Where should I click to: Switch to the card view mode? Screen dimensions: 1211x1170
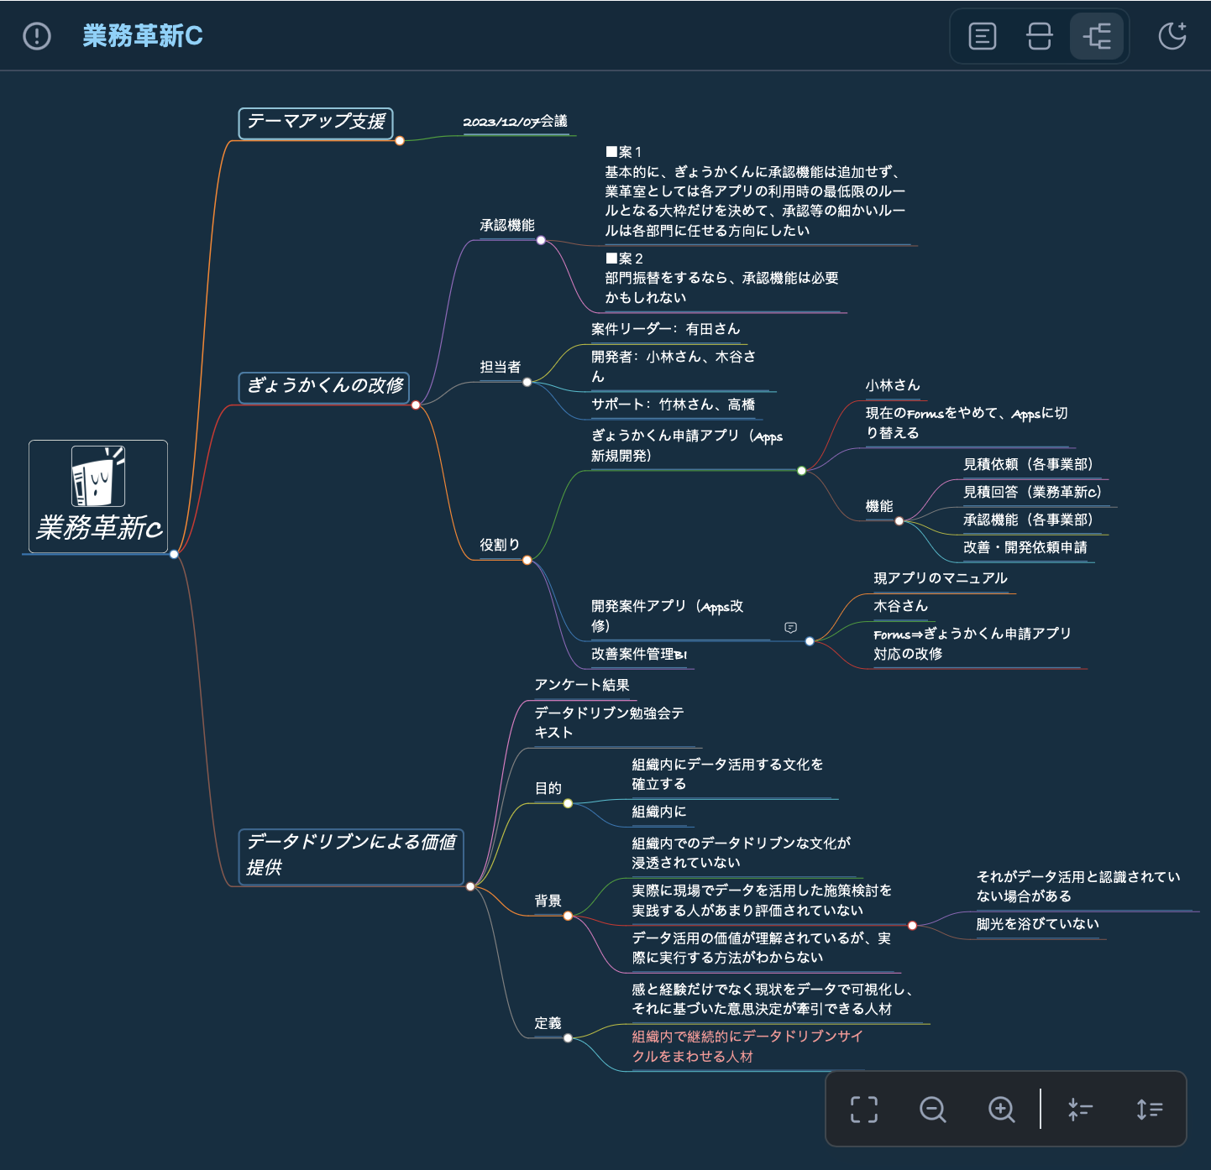click(1040, 36)
